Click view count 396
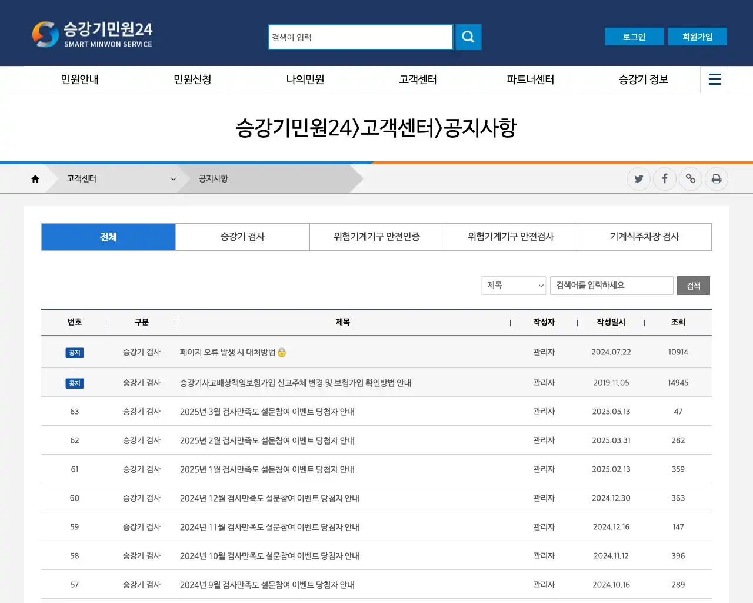This screenshot has height=603, width=753. (678, 556)
